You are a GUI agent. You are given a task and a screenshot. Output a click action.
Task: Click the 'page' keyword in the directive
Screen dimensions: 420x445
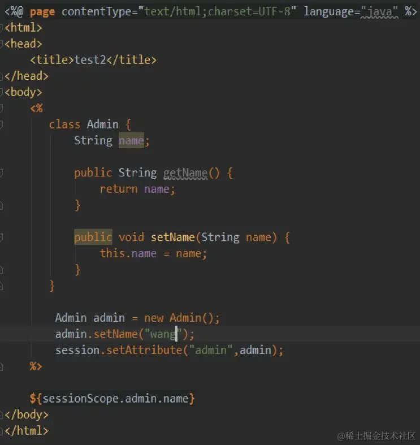coord(42,12)
